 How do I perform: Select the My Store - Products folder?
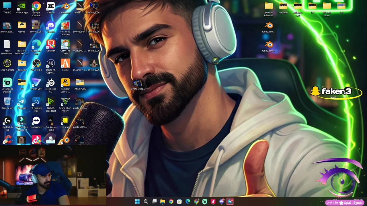click(x=22, y=47)
